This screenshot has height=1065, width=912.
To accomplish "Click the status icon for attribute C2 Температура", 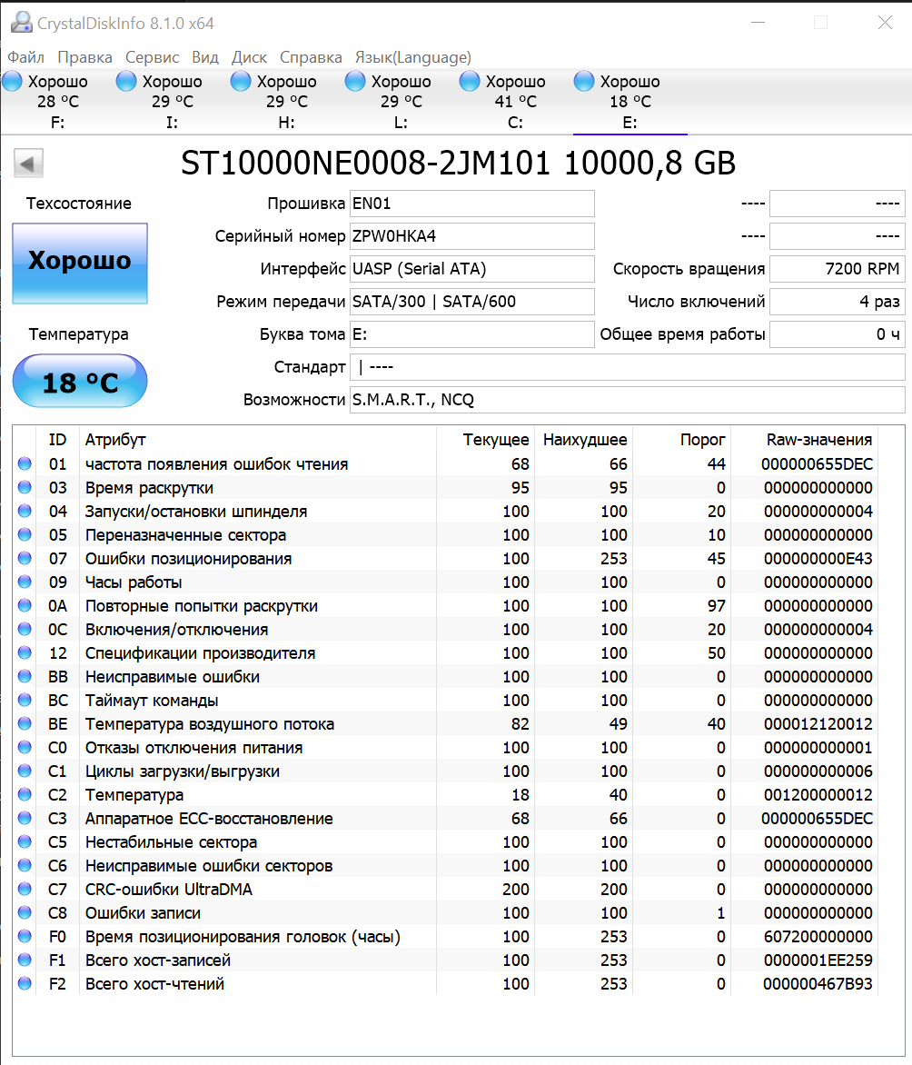I will 25,795.
